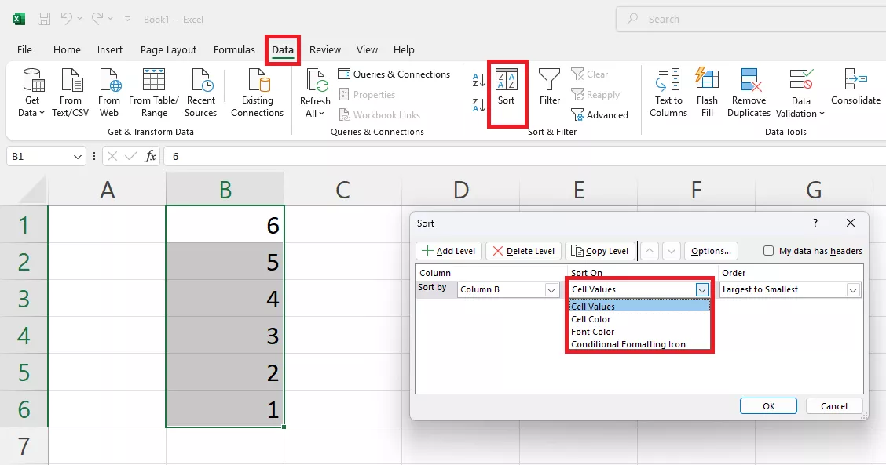Launch Text to Columns
The width and height of the screenshot is (886, 465).
(x=668, y=93)
